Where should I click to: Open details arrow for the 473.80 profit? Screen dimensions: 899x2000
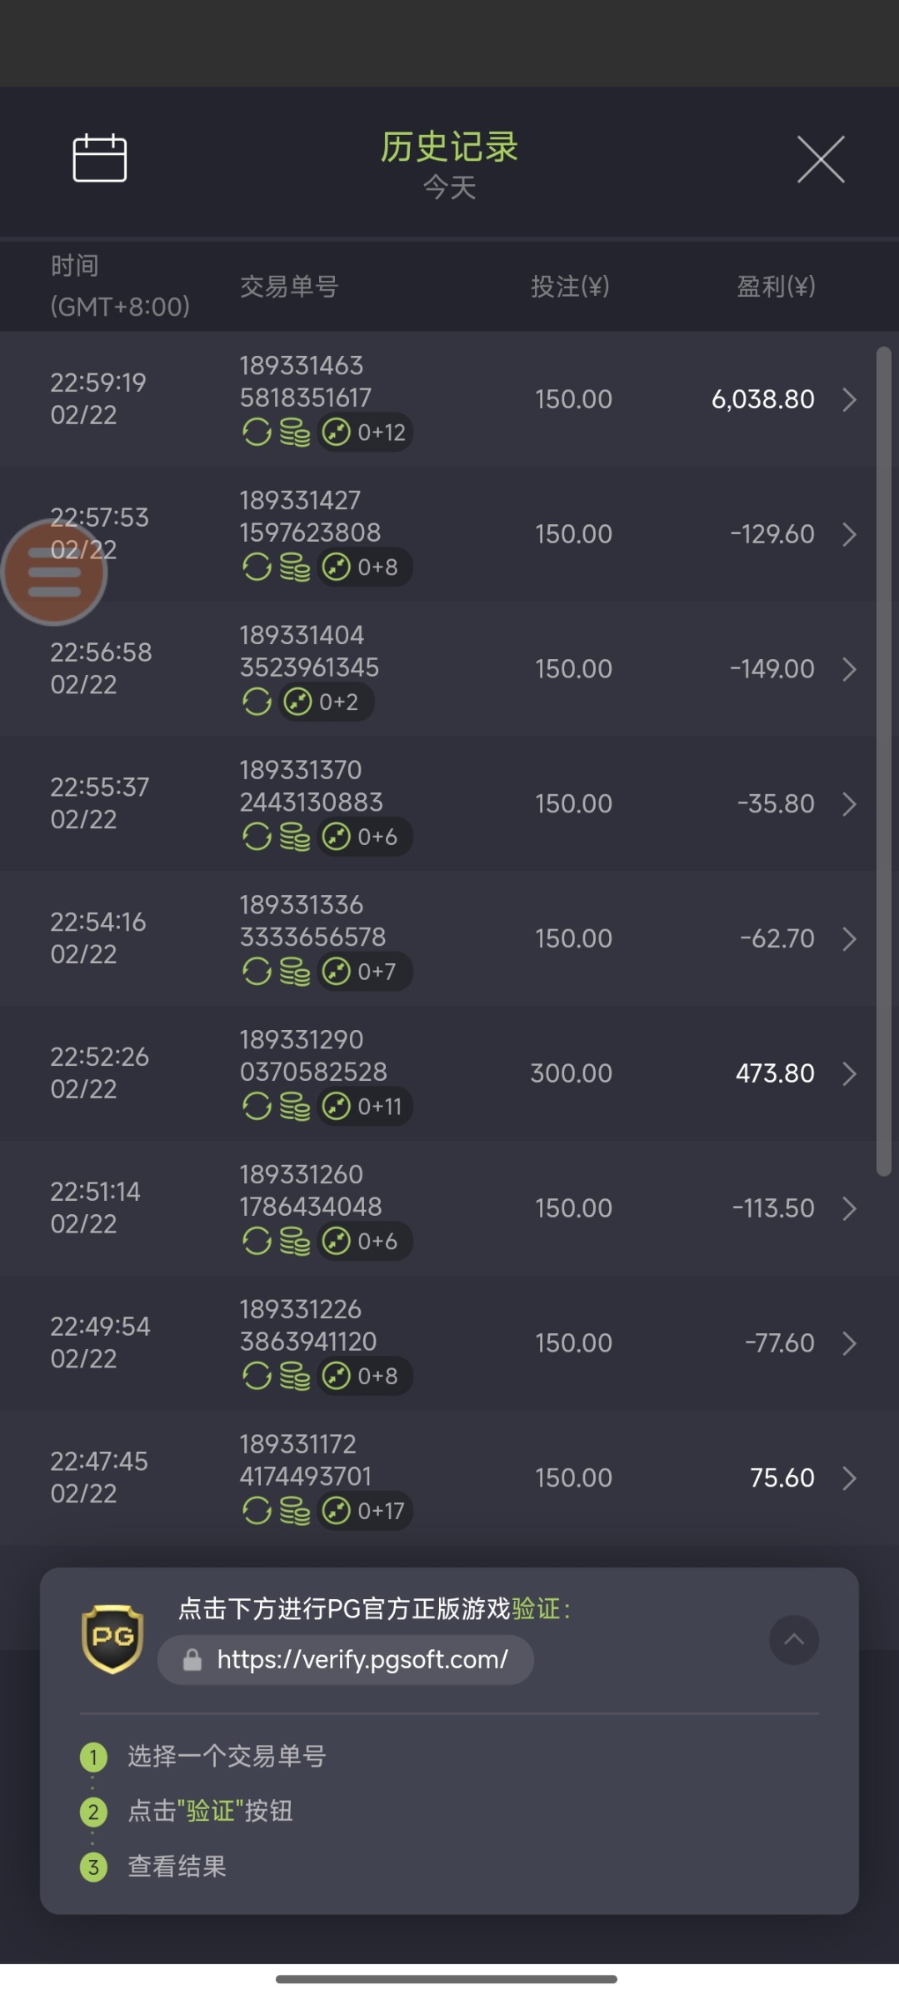tap(849, 1073)
